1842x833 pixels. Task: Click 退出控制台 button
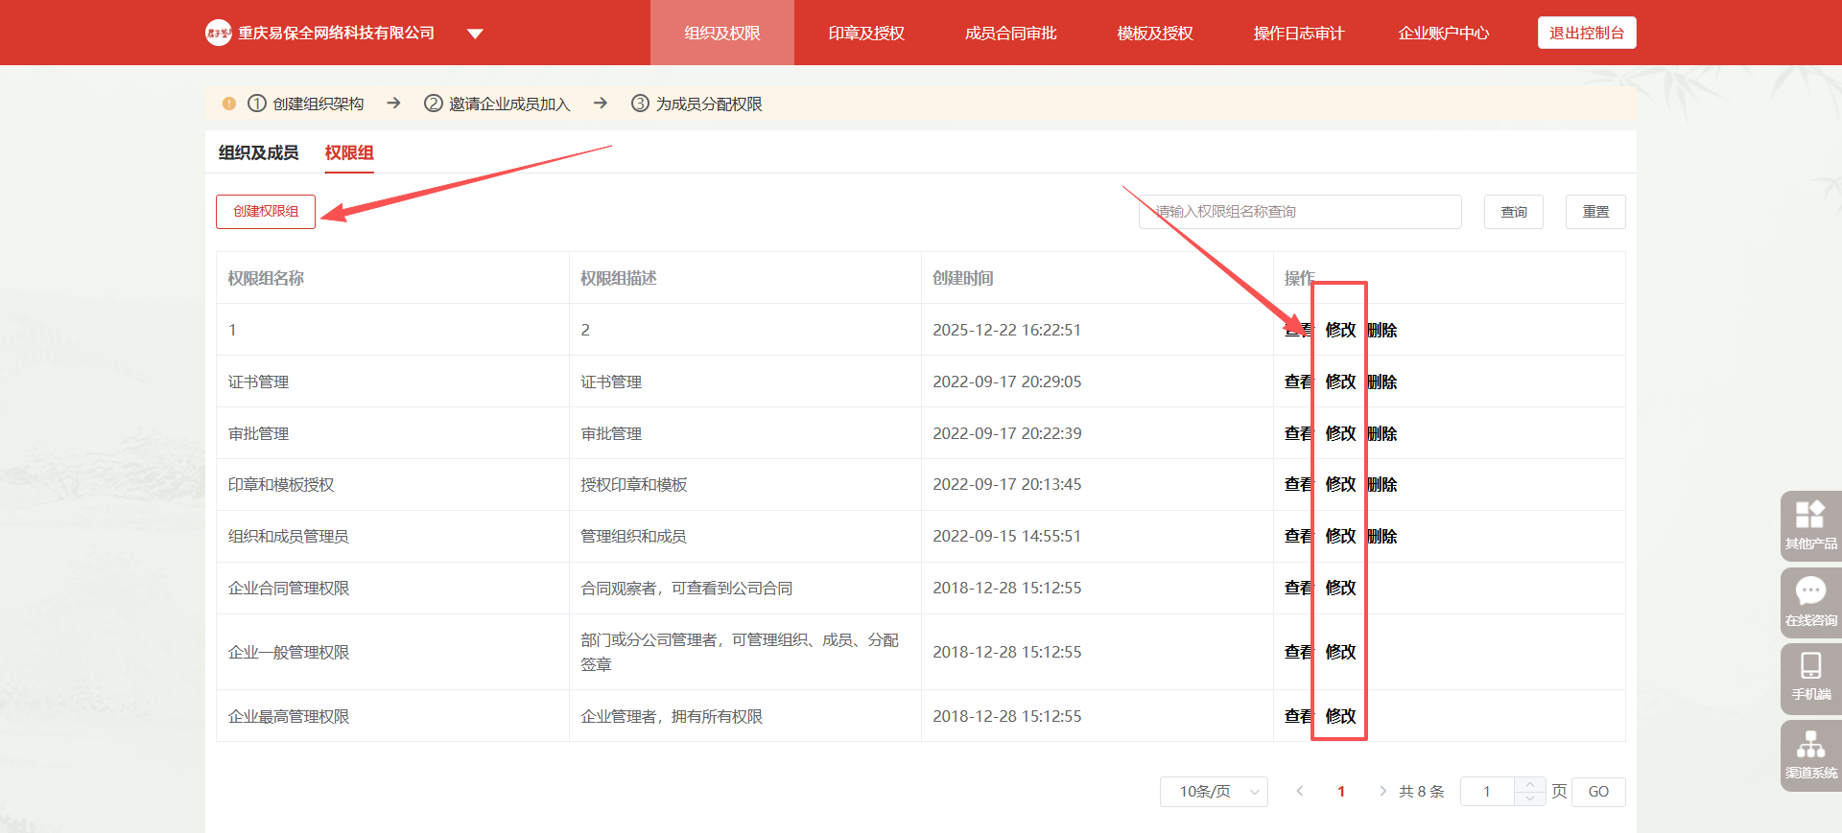pos(1586,34)
